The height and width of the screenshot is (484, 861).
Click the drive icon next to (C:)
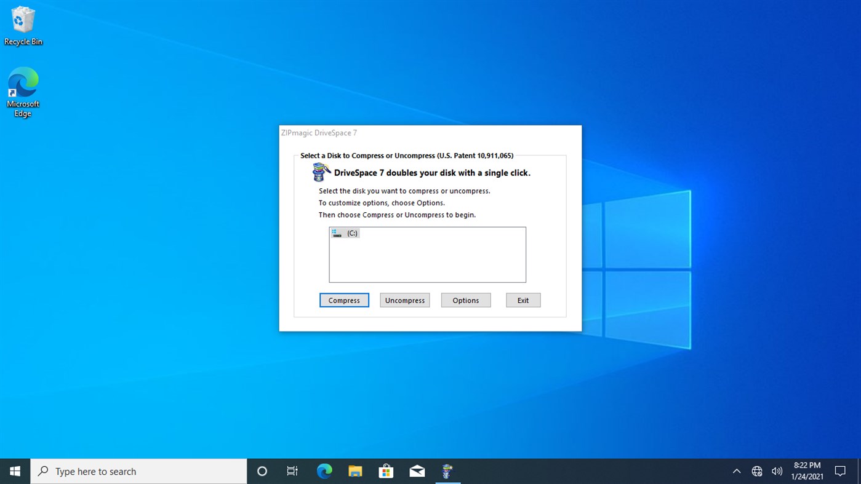[x=337, y=233]
